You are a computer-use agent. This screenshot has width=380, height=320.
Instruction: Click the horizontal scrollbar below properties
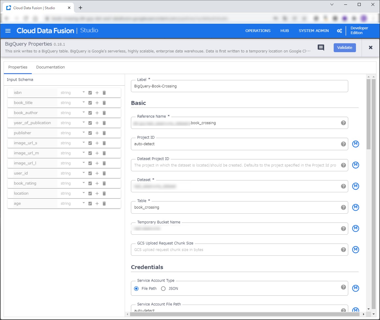tap(245, 314)
